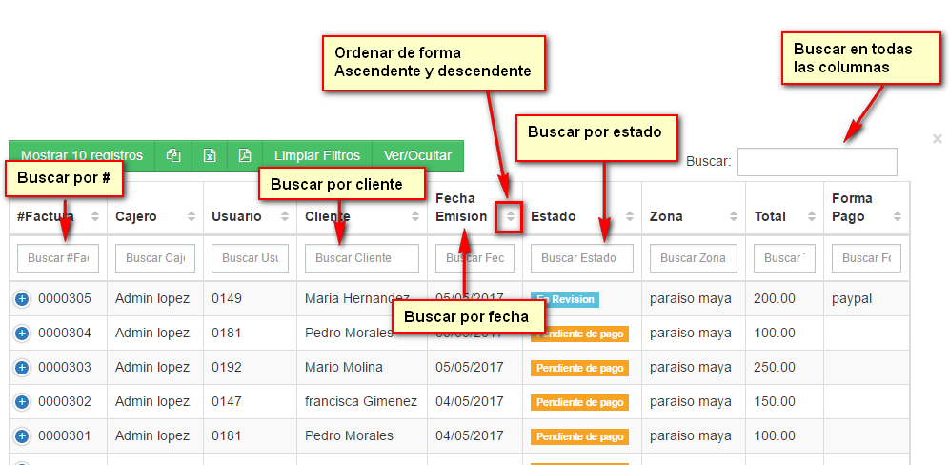Click the copy to clipboard icon
The height and width of the screenshot is (465, 949).
(173, 156)
